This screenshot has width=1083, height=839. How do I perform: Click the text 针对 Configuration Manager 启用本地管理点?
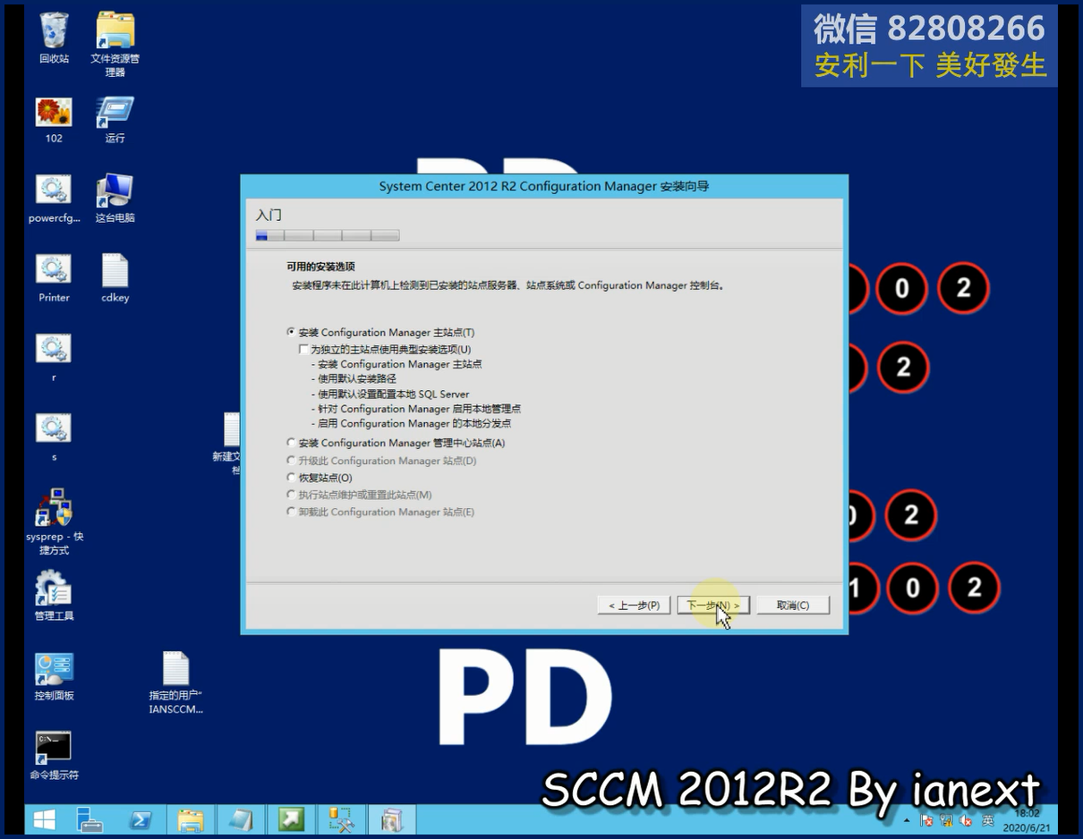click(x=419, y=409)
